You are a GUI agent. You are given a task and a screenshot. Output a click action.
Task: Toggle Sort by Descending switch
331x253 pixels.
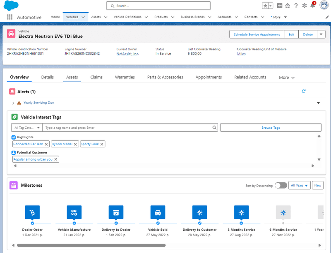281,185
